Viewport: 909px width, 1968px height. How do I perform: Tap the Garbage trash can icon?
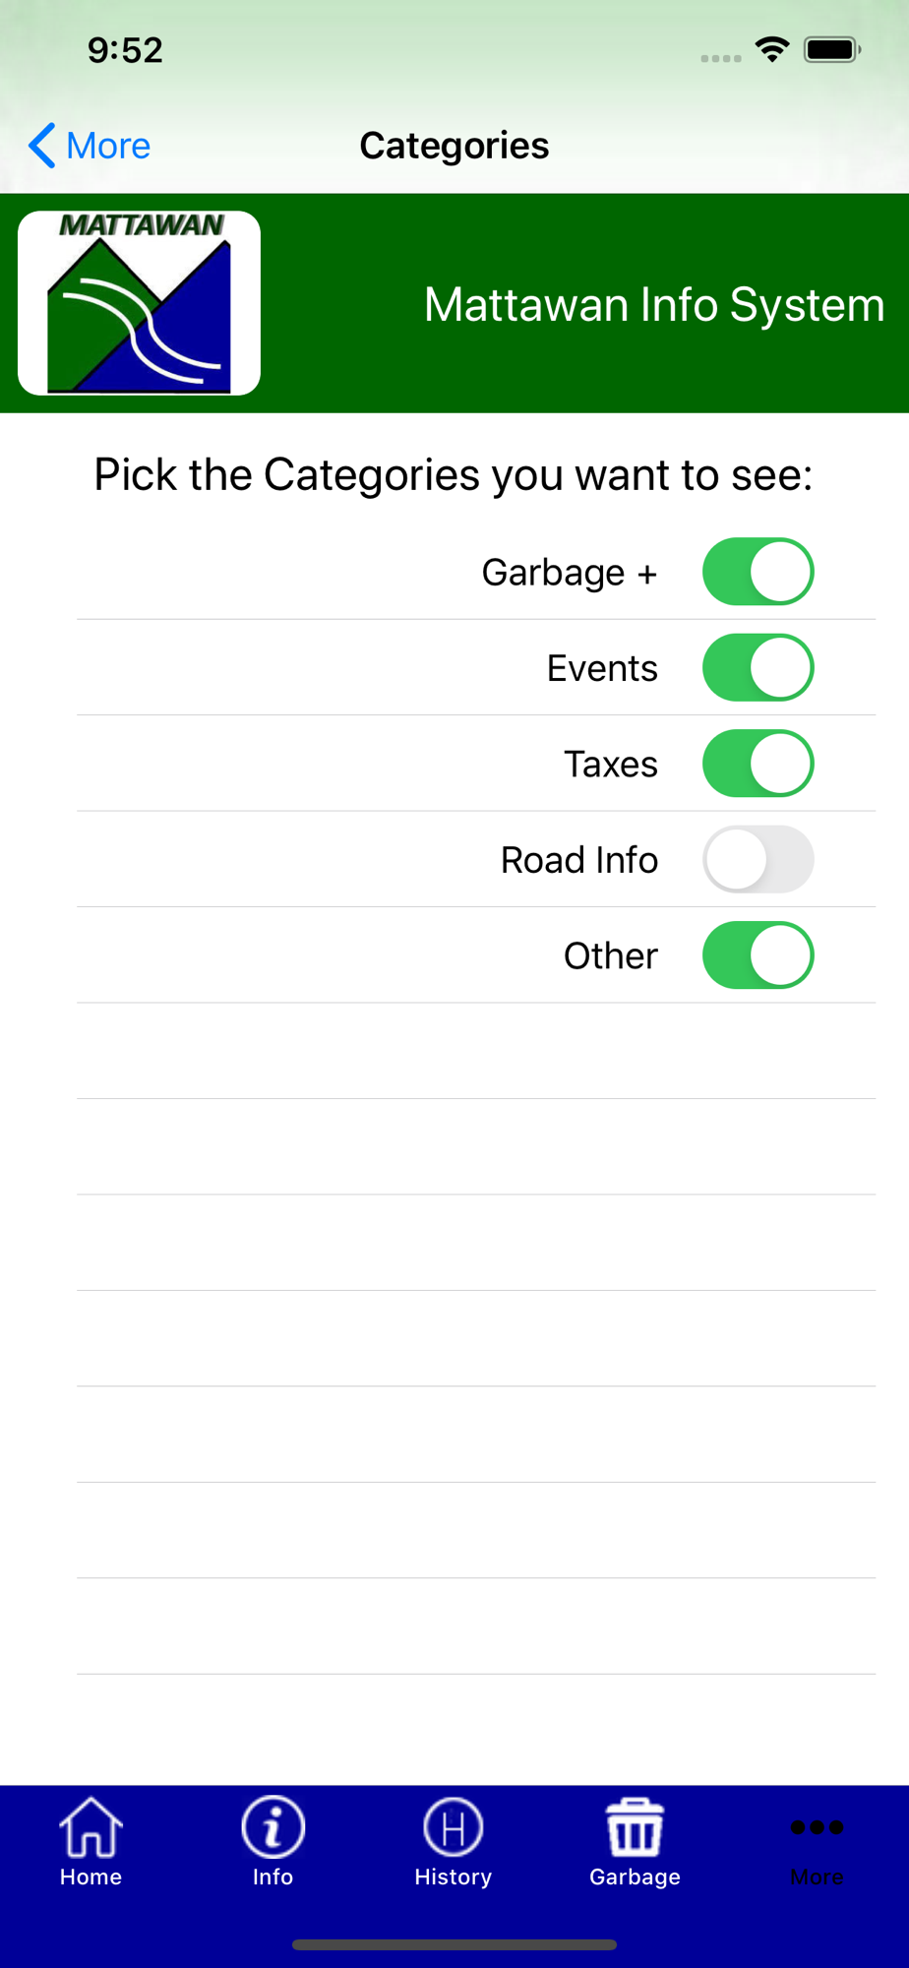click(x=635, y=1827)
